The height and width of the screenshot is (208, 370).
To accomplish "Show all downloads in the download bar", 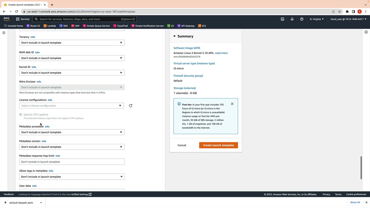I will pyautogui.click(x=355, y=203).
